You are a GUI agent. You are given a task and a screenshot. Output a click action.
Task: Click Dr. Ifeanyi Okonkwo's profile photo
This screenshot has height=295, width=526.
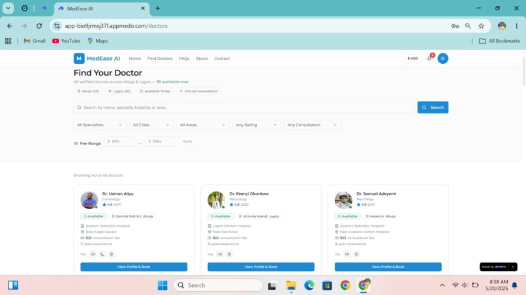click(x=216, y=200)
